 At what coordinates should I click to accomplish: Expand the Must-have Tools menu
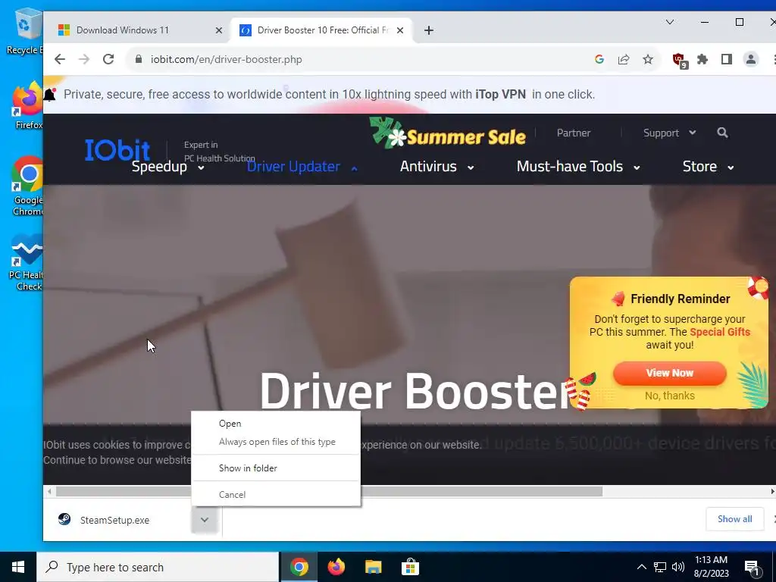tap(578, 167)
